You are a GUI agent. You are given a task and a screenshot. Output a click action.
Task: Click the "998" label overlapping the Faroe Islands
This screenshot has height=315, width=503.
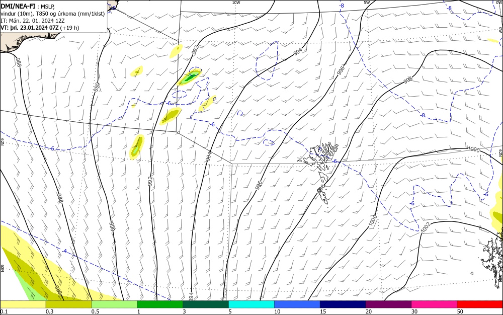click(321, 188)
